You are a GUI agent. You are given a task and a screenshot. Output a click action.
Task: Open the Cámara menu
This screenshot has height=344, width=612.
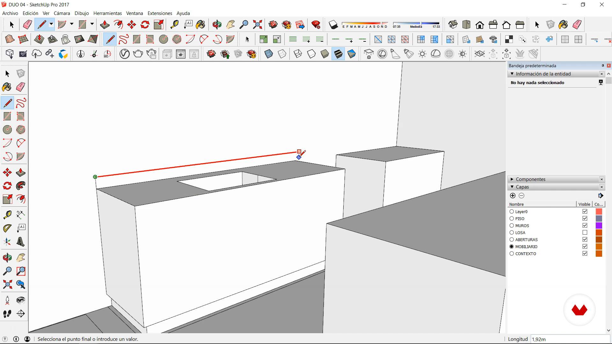[62, 13]
